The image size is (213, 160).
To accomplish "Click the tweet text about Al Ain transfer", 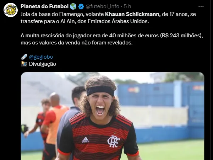I will pos(108,18).
